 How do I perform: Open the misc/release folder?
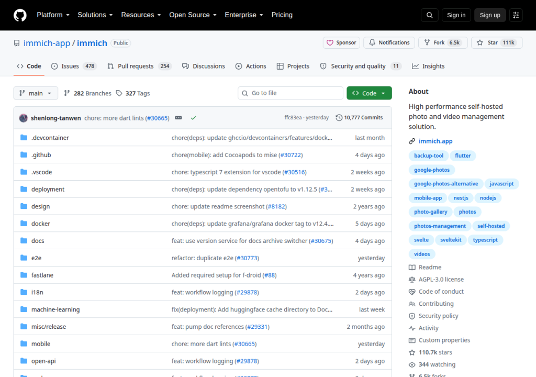click(x=49, y=327)
